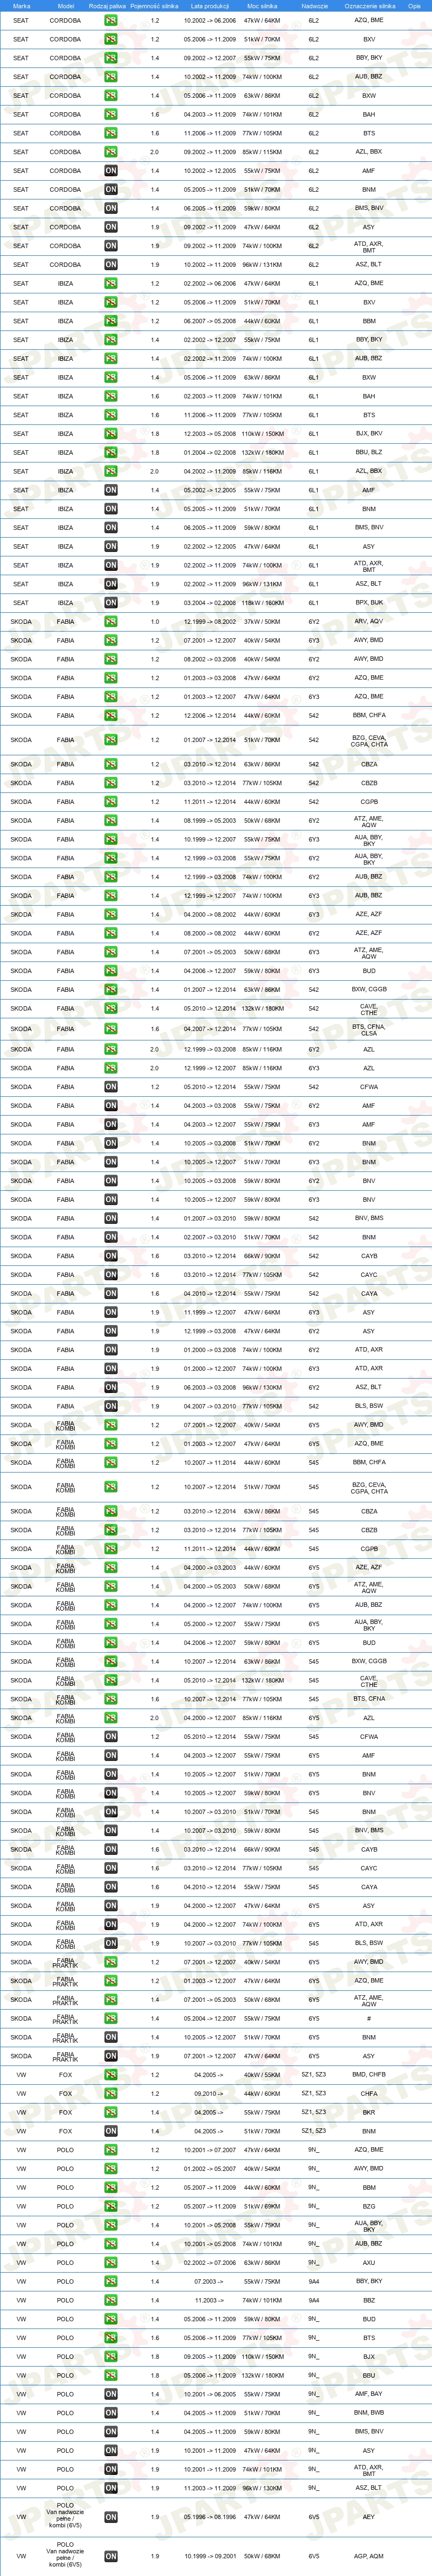Click petrol icon in Polo AXU row

111,2262
